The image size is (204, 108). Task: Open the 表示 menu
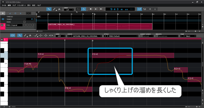(x=29, y=5)
